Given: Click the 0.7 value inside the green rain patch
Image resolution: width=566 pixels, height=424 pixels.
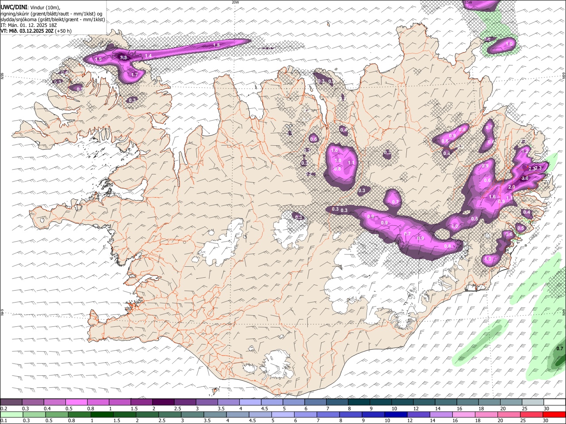Looking at the screenshot, I should coord(560,349).
